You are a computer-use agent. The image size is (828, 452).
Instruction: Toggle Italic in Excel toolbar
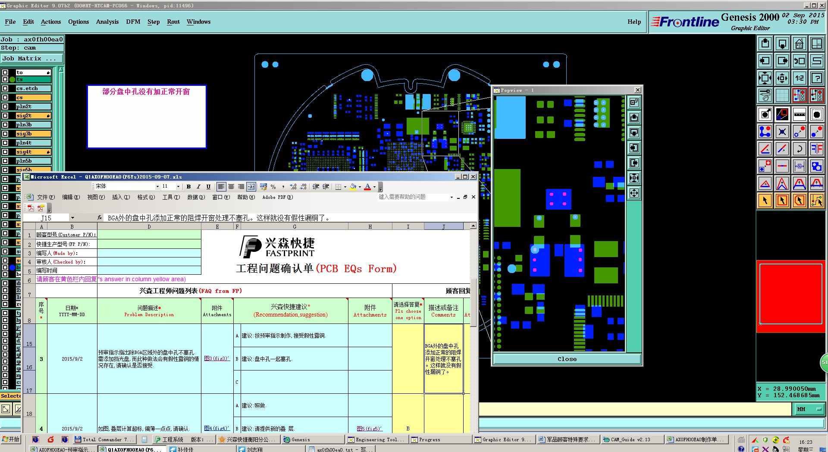[x=198, y=187]
